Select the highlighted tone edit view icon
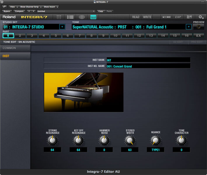The width and height of the screenshot is (207, 175). pos(93,17)
